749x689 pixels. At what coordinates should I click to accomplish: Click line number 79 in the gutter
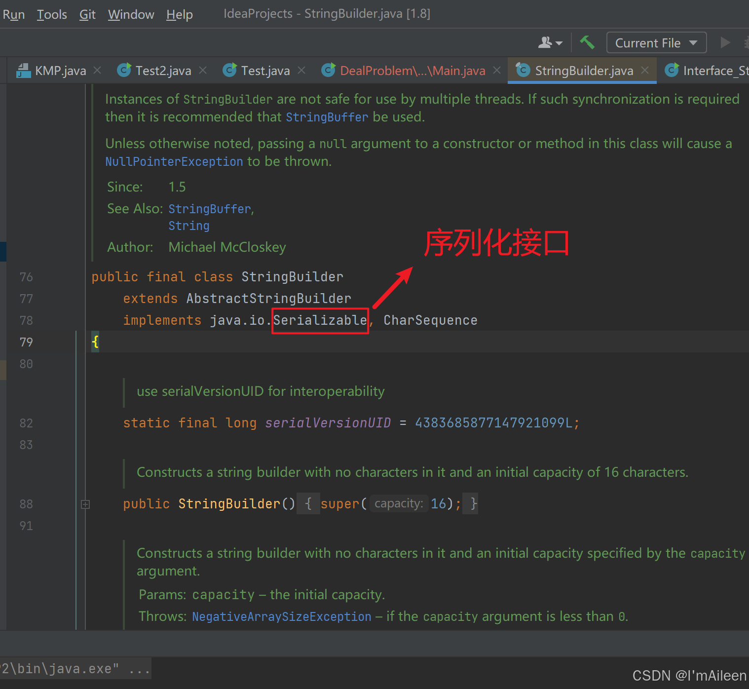click(x=26, y=342)
